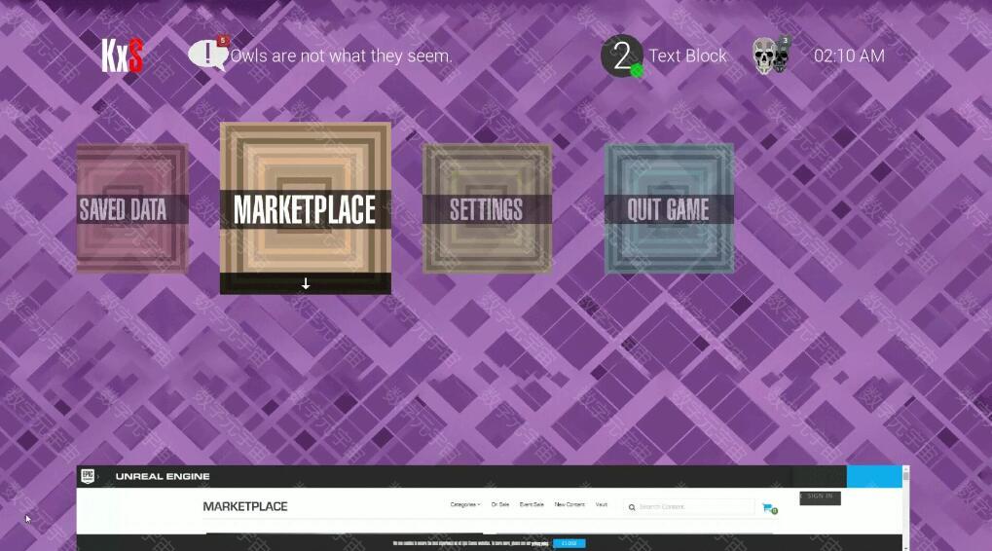This screenshot has height=551, width=992.
Task: Open the New Content menu item
Action: [x=569, y=505]
